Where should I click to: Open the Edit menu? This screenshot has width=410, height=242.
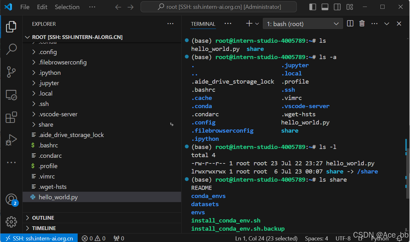coord(42,7)
